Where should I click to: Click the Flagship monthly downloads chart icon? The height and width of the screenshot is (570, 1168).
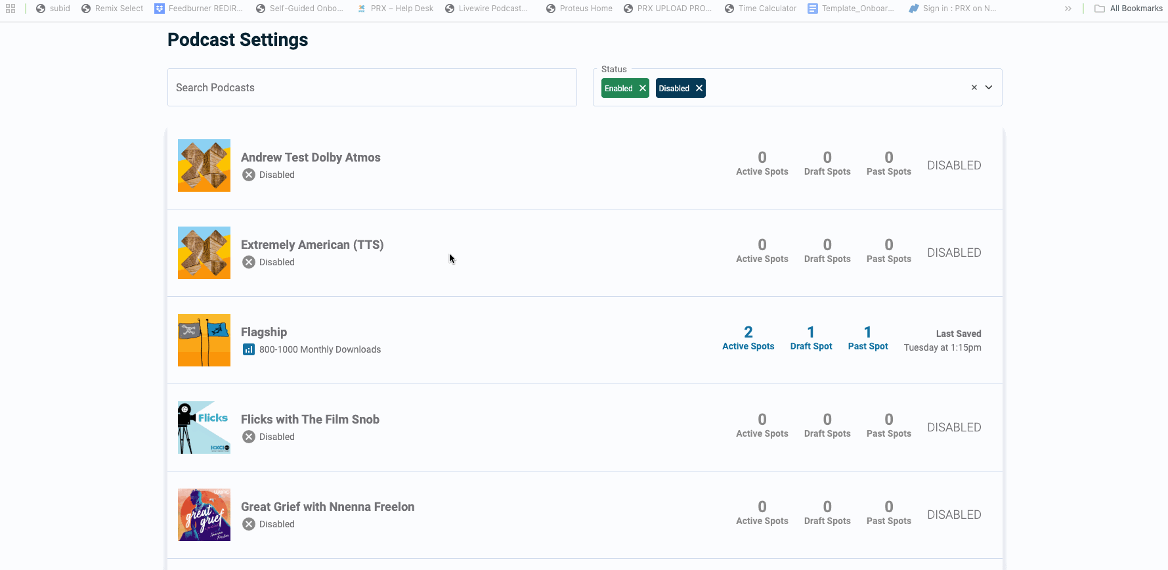[249, 349]
